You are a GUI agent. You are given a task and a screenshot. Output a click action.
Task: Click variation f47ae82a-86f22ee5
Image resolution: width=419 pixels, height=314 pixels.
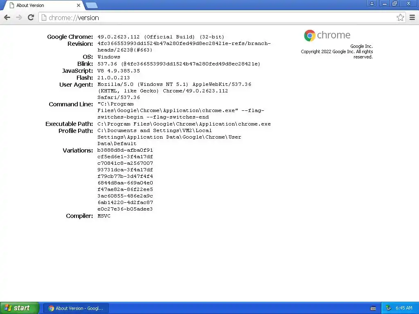[x=125, y=189]
